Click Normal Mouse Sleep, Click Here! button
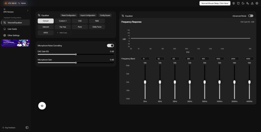This screenshot has width=261, height=132. tap(215, 3)
